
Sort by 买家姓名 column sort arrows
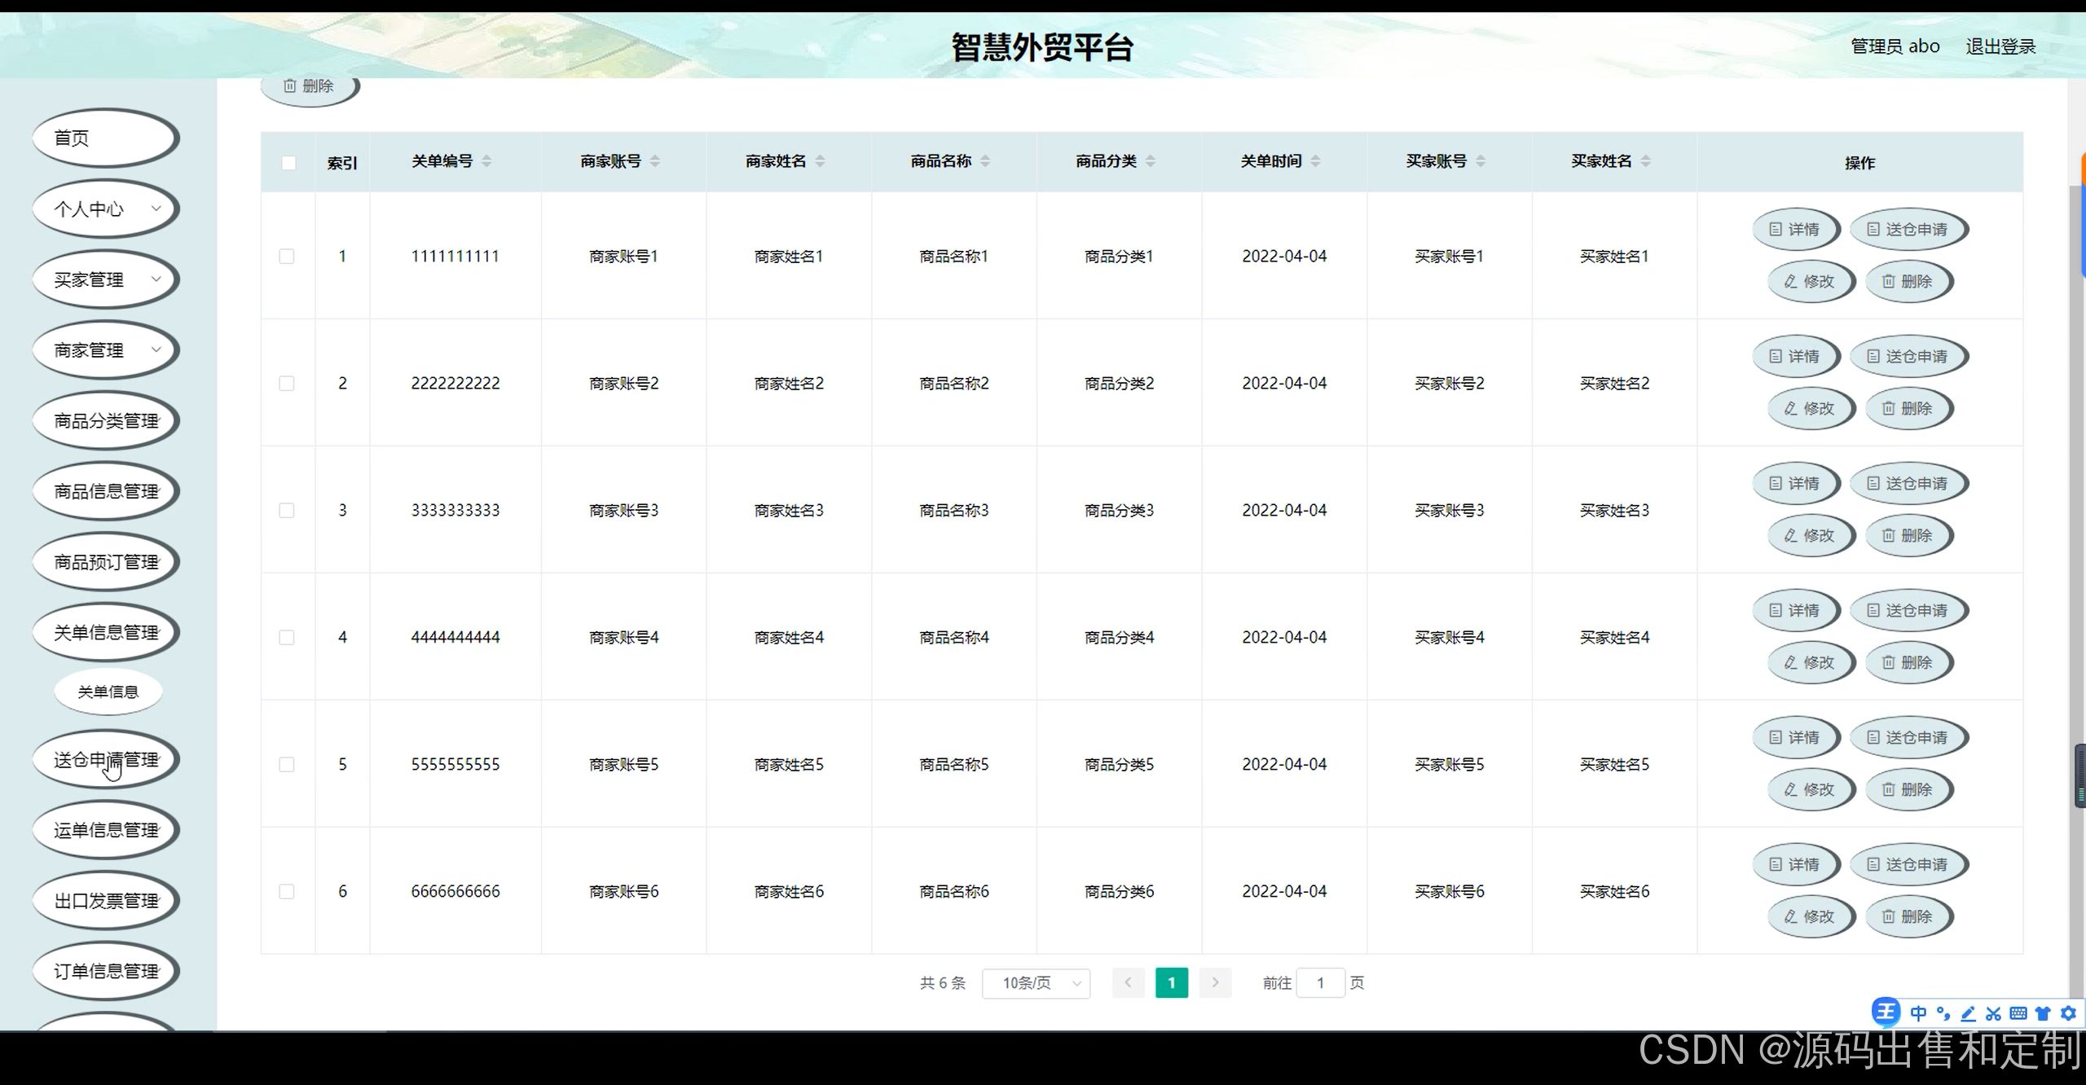pyautogui.click(x=1645, y=161)
